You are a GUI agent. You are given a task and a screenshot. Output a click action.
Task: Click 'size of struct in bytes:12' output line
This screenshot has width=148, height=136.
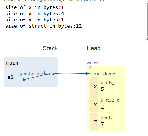click(x=43, y=26)
